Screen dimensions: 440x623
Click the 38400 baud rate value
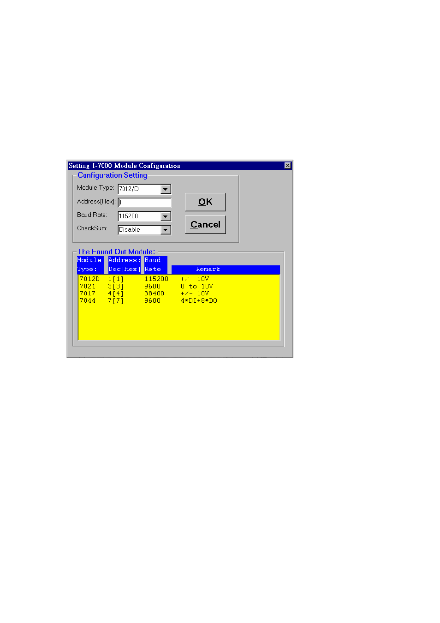pos(154,294)
